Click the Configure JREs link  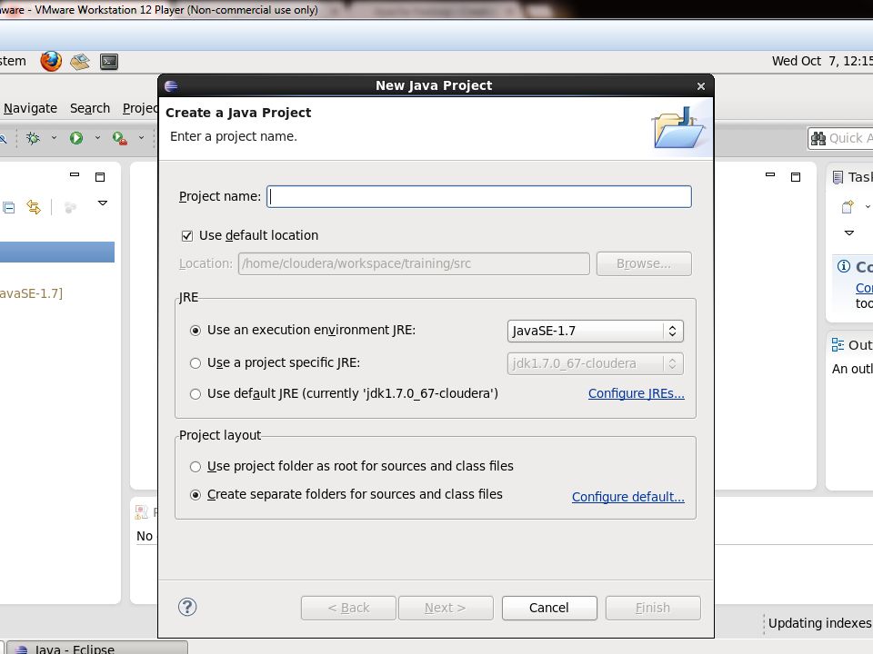[x=637, y=393]
